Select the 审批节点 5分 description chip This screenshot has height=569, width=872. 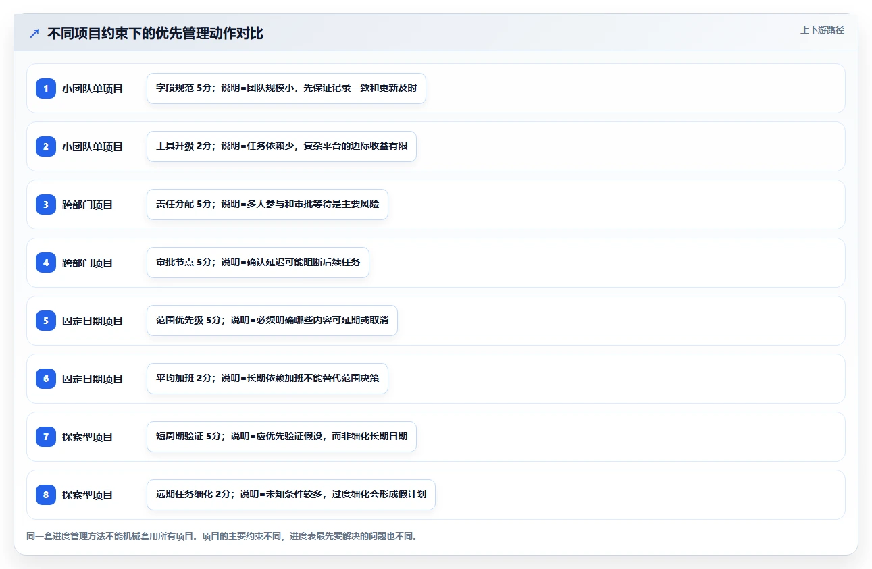258,263
